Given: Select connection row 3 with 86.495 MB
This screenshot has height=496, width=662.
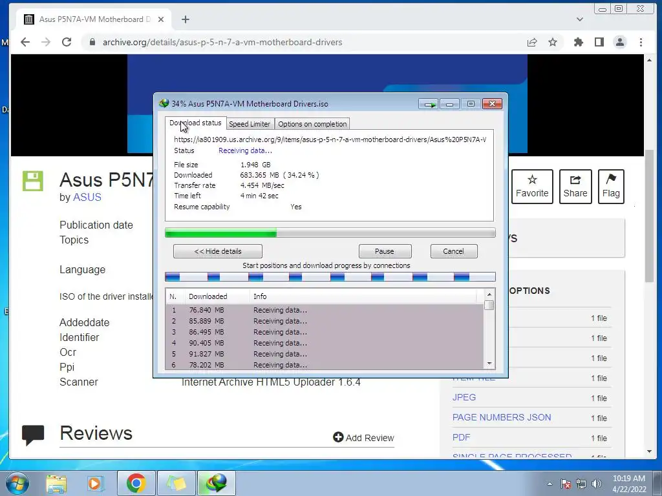Looking at the screenshot, I should 325,332.
